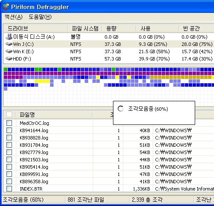214x206 pixels.
Task: Check the box for INDEX.BTR
Action: pyautogui.click(x=9, y=189)
